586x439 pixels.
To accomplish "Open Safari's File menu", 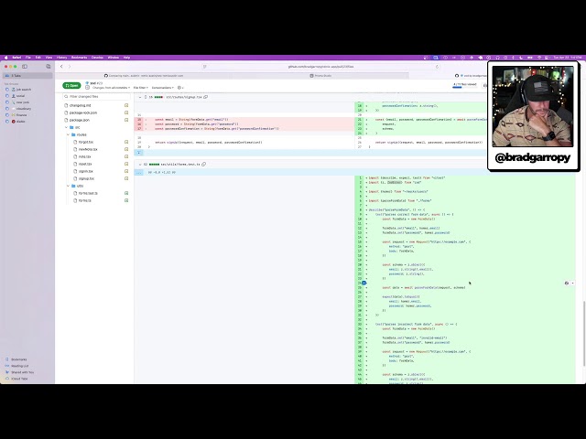I will (28, 58).
